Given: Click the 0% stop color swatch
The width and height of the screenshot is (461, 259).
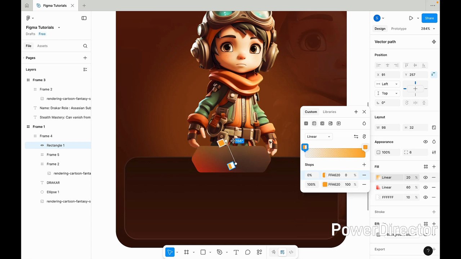Looking at the screenshot, I should tap(325, 175).
